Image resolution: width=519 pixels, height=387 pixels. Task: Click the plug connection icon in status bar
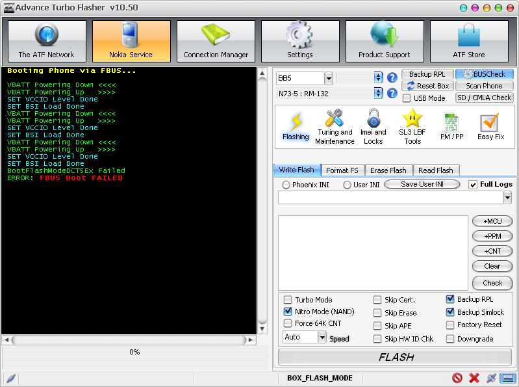[491, 378]
